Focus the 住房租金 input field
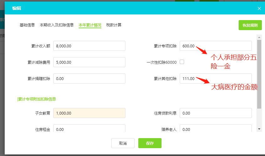Viewport: 265px width, 156px height. click(89, 128)
